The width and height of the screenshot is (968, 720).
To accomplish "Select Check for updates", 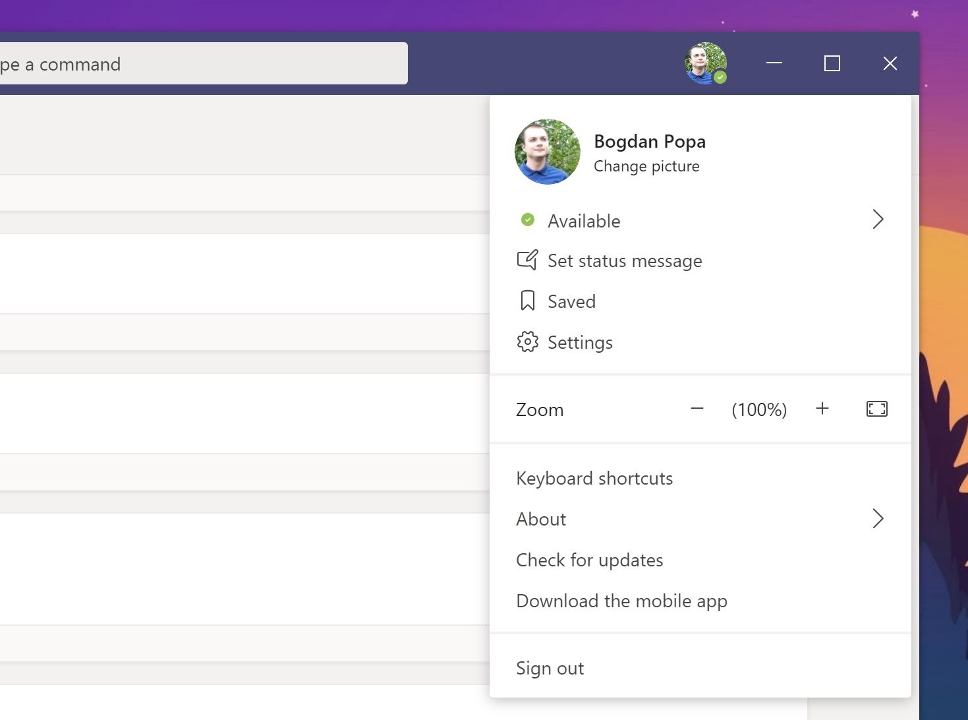I will (700, 560).
